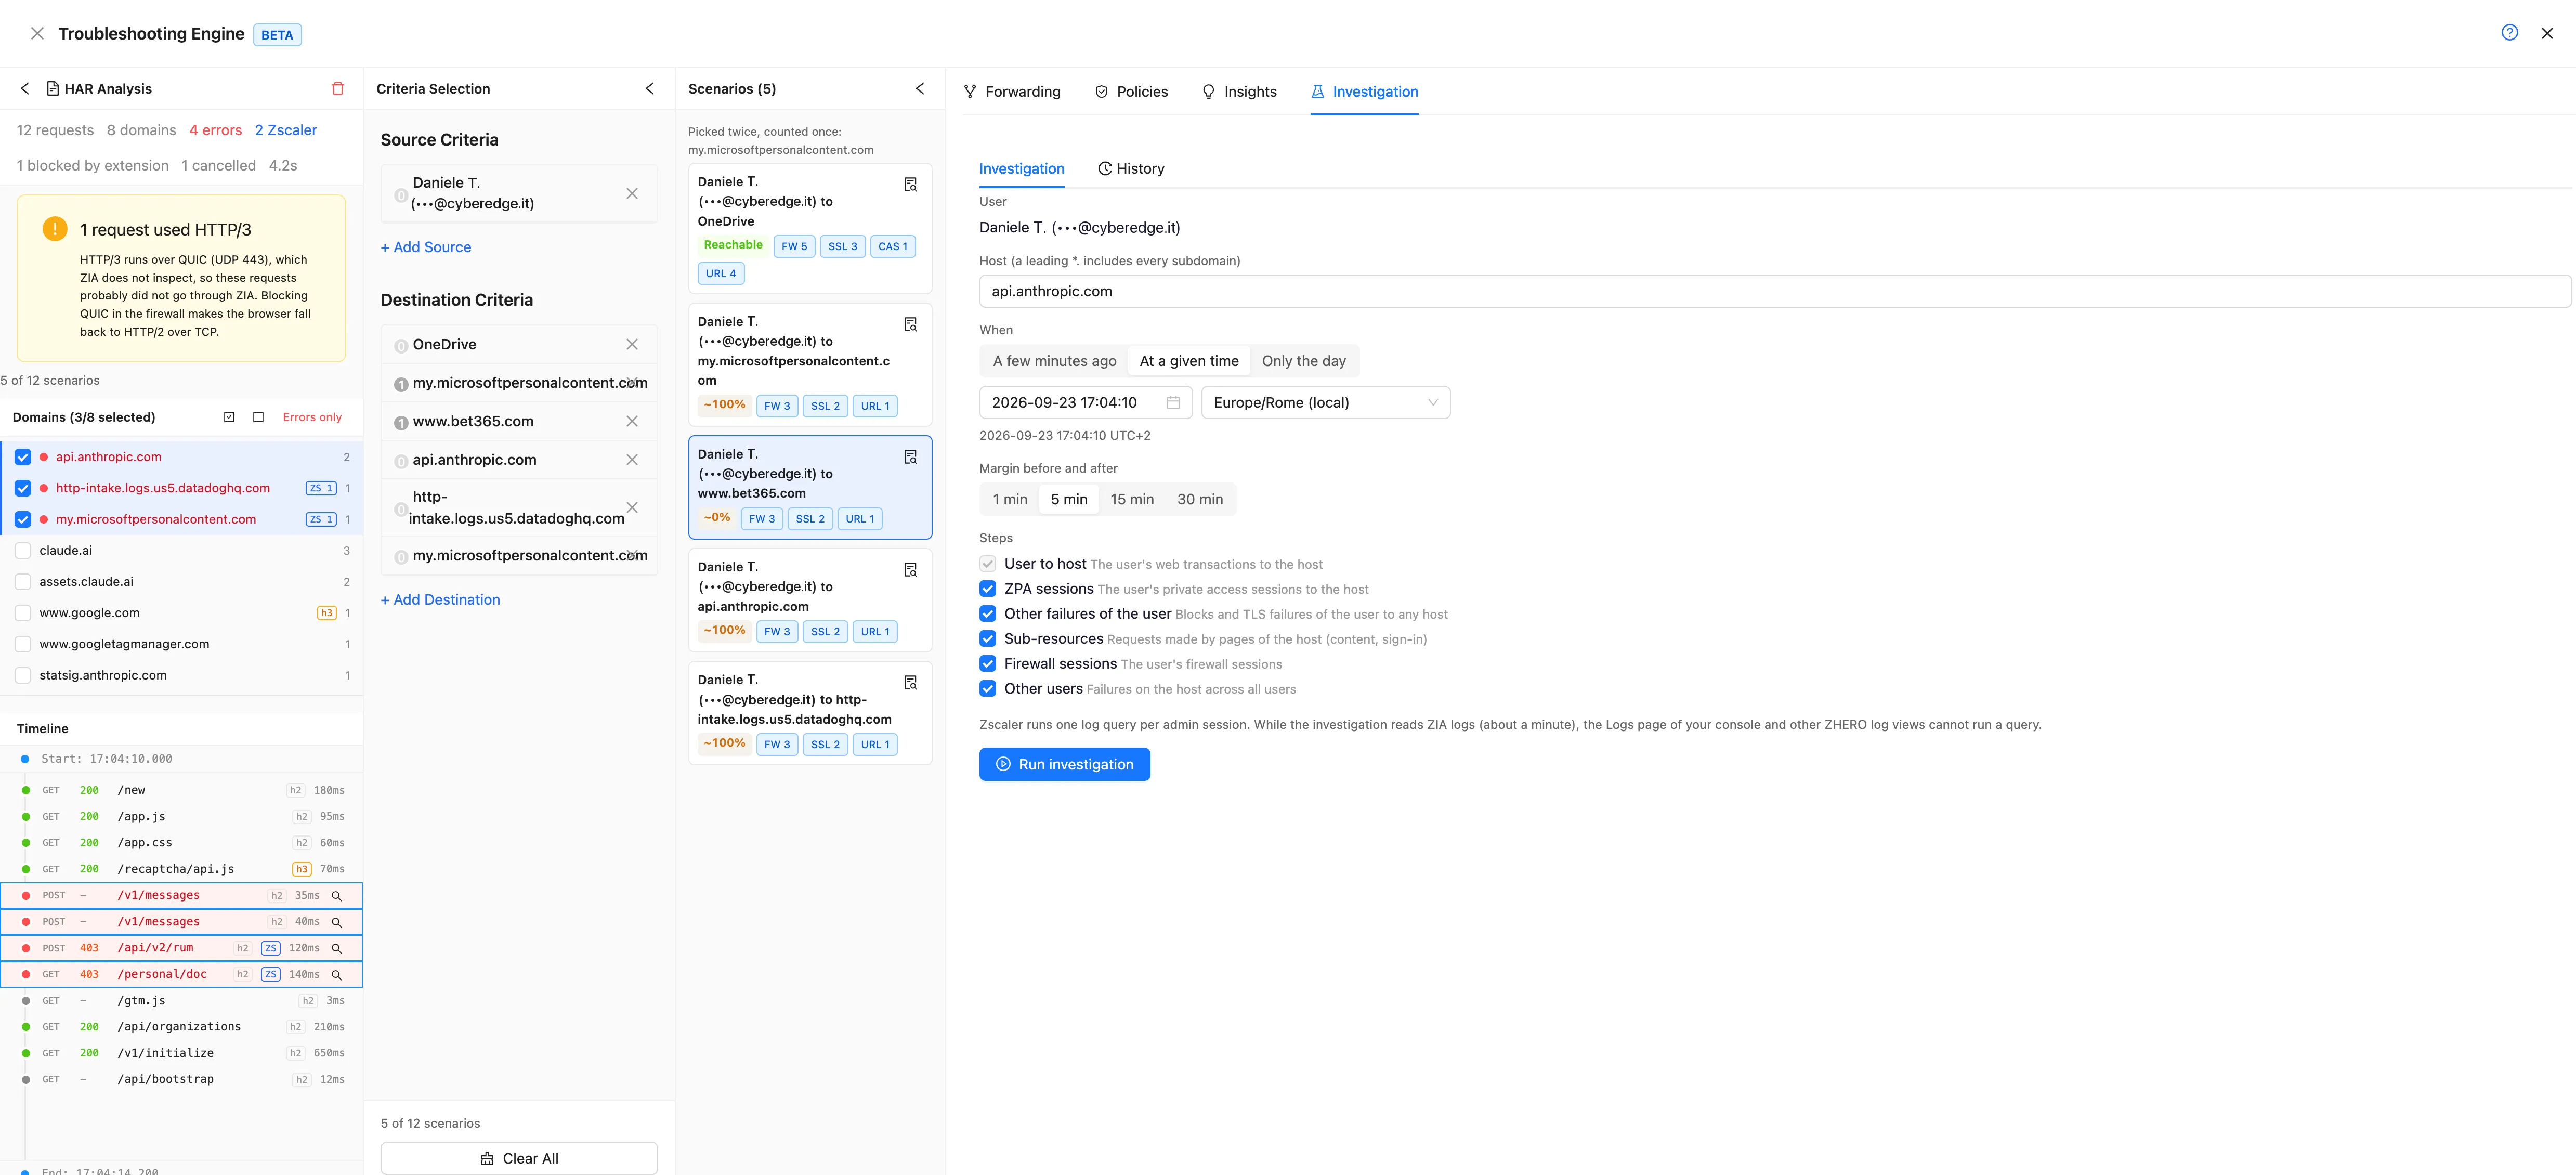Click the h3 badge next to www.google.com

click(x=326, y=613)
